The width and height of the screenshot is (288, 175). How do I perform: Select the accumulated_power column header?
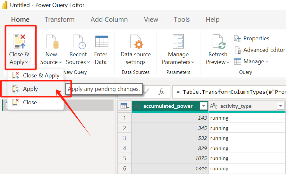pyautogui.click(x=170, y=106)
